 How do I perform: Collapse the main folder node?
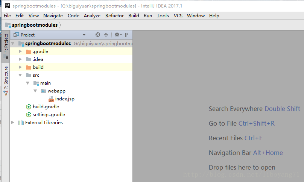pos(28,83)
